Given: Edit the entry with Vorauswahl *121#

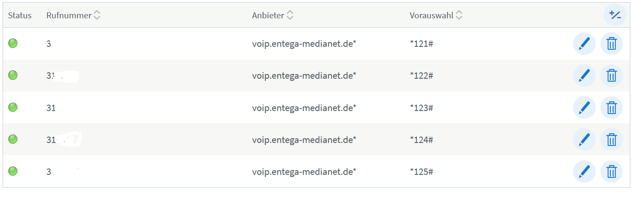Looking at the screenshot, I should [x=584, y=43].
